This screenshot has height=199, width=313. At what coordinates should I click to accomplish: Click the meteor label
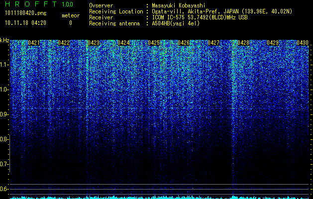click(71, 15)
